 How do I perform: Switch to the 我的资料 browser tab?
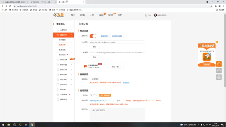(43, 2)
